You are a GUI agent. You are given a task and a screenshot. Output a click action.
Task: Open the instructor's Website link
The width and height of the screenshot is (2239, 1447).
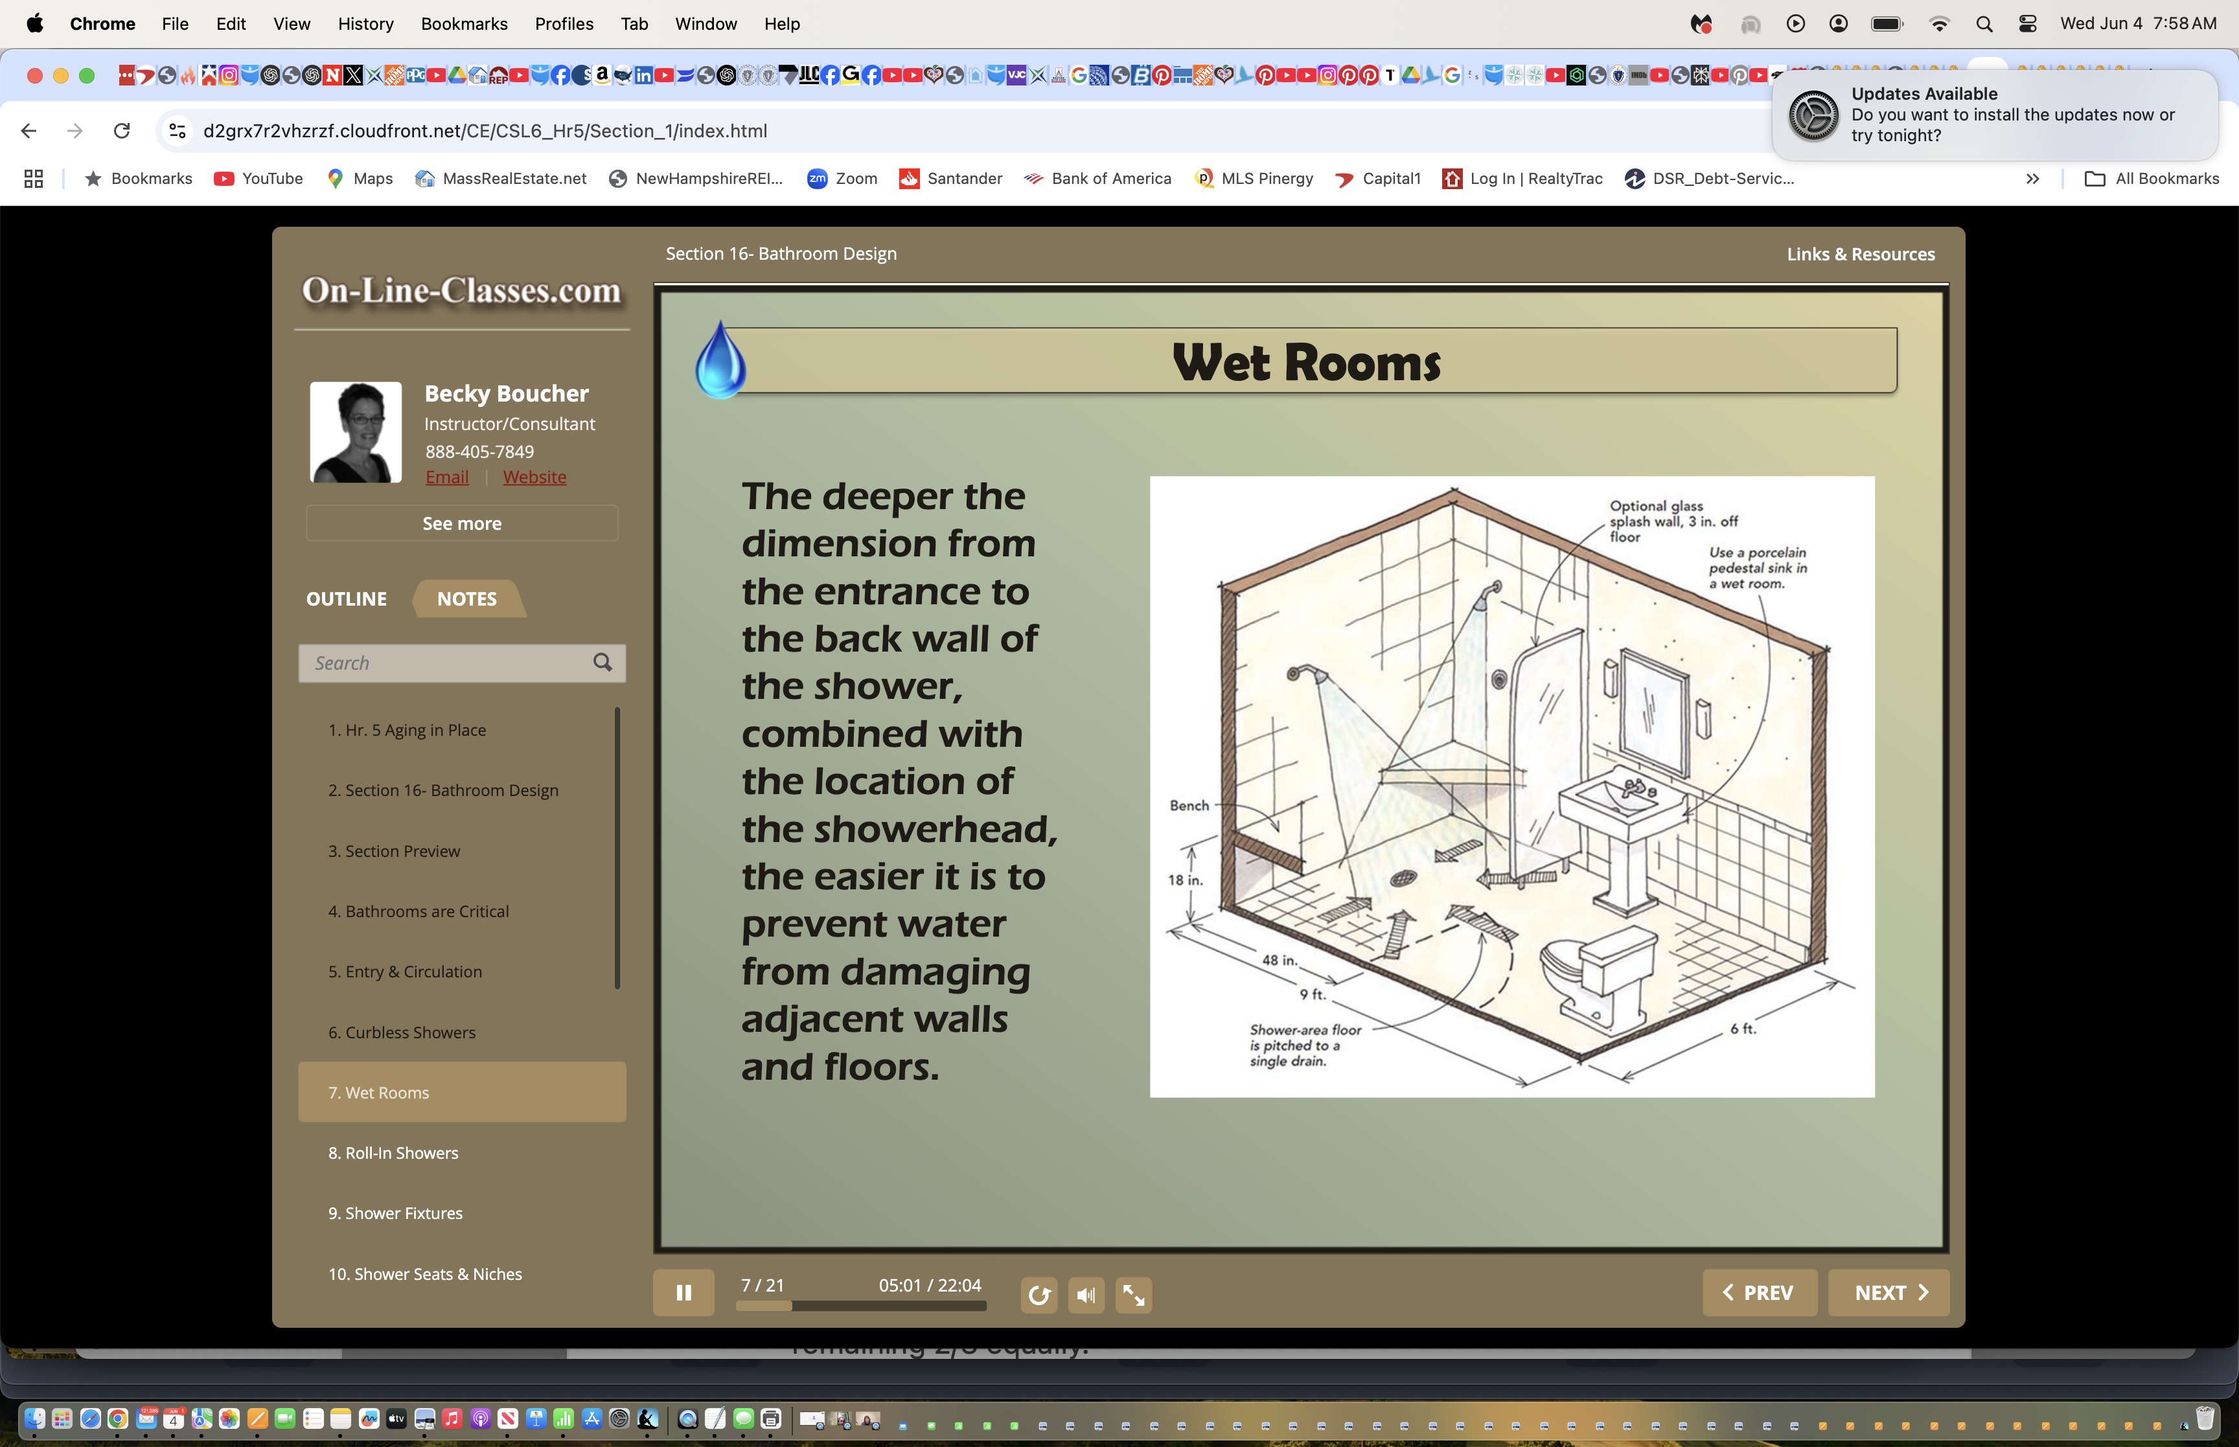tap(534, 477)
